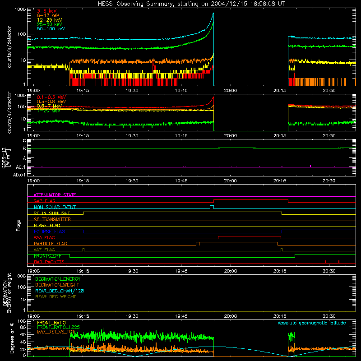Image resolution: width=361 pixels, height=361 pixels.
Task: Select the FRONTS_OFF flag label
Action: coord(47,256)
